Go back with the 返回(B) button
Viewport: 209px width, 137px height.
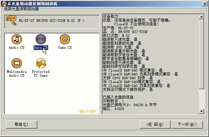155,124
